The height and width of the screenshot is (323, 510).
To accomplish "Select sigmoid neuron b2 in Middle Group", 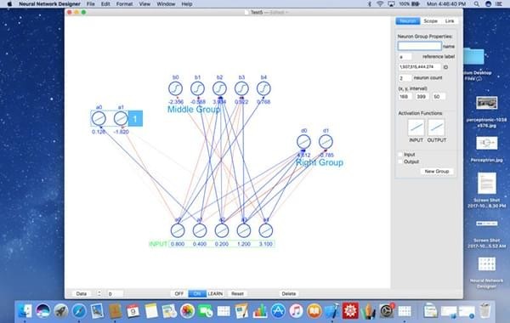I will coord(220,88).
